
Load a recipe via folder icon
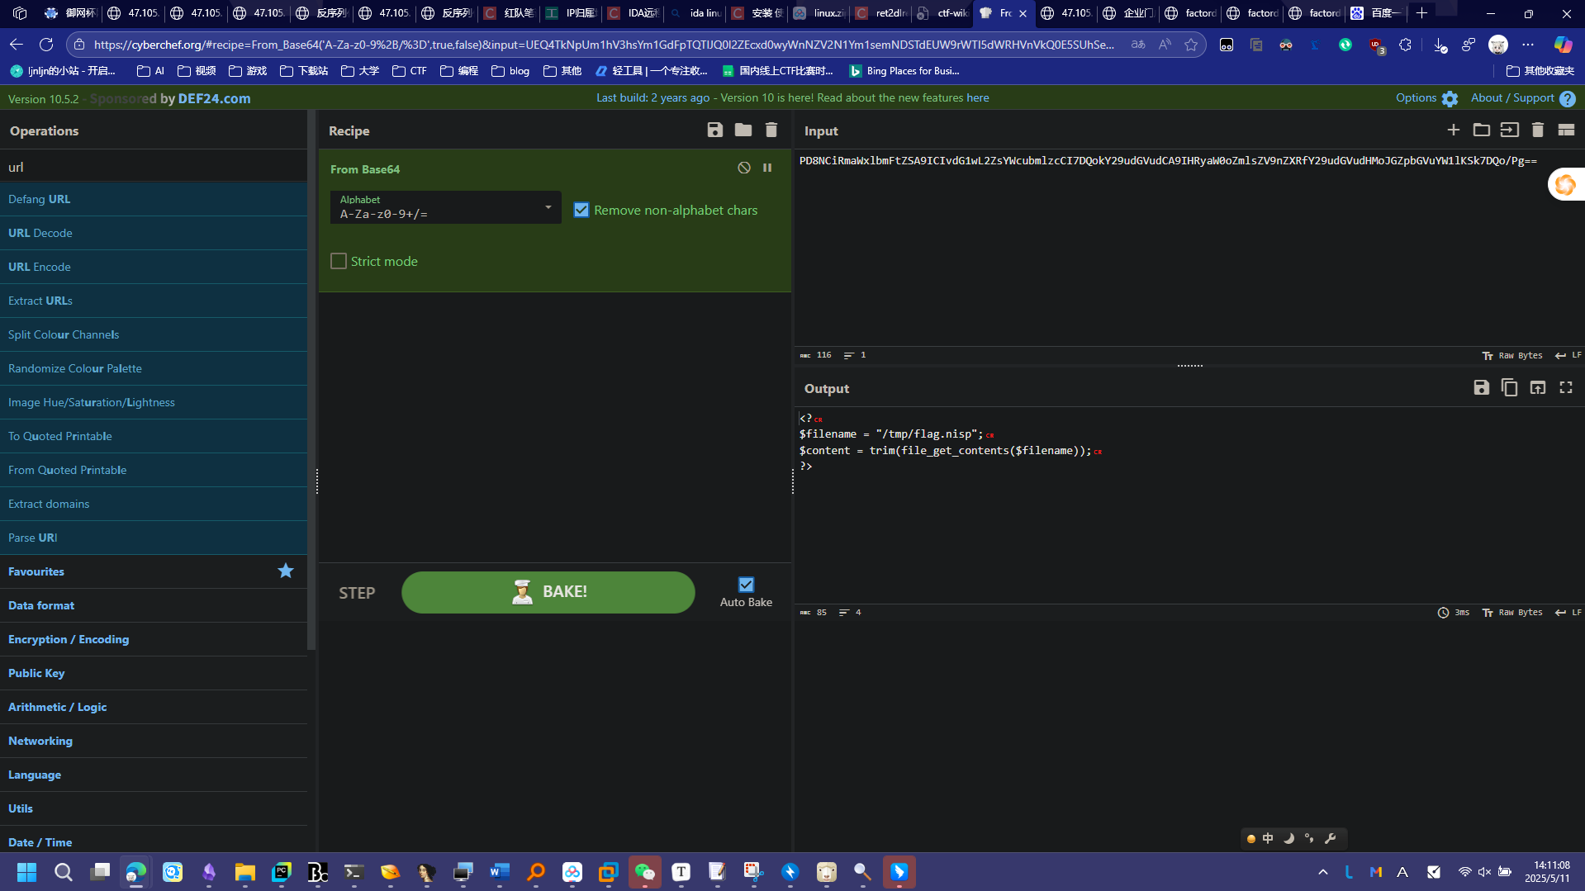pyautogui.click(x=743, y=130)
